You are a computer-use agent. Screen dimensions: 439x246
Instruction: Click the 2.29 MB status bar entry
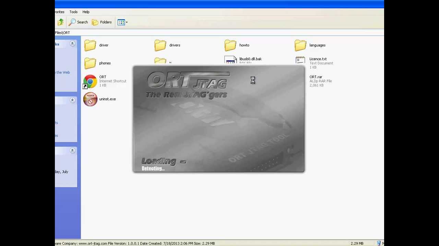(357, 243)
